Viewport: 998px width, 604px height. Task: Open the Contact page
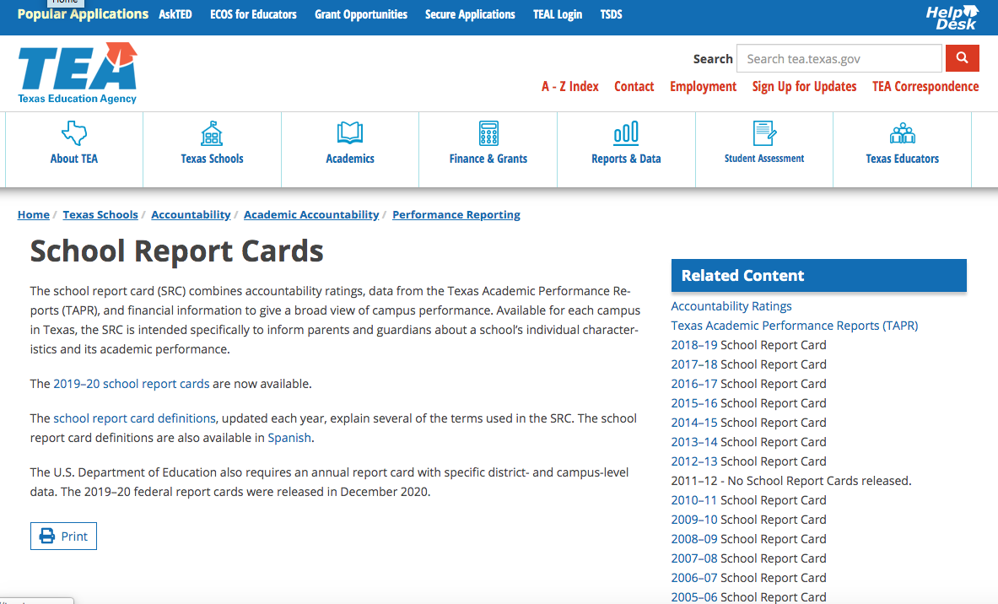point(634,87)
